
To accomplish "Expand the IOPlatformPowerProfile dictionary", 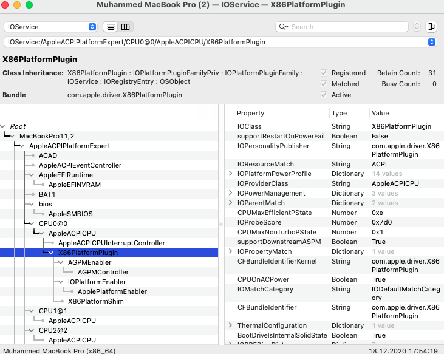I will point(230,174).
